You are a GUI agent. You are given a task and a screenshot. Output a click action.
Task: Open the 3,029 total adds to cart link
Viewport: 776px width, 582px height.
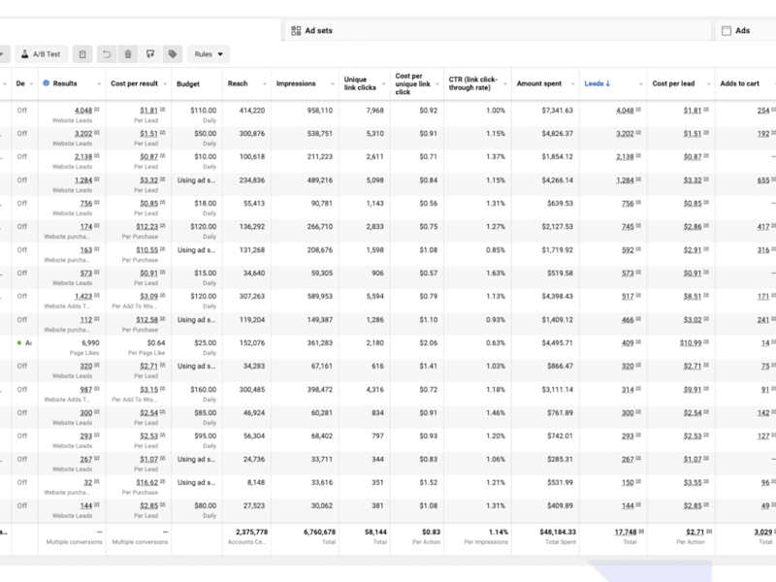tap(763, 532)
